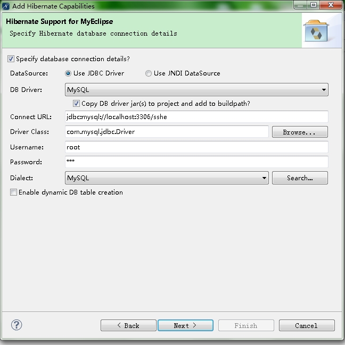Click the Cancel button

click(307, 325)
